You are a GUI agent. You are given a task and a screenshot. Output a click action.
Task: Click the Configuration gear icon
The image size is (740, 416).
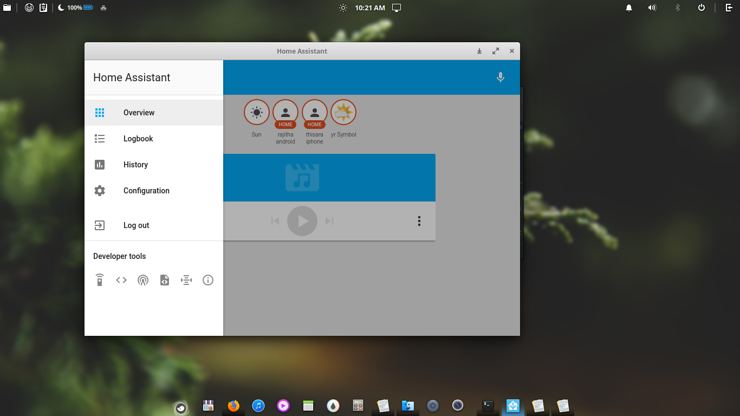coord(100,191)
